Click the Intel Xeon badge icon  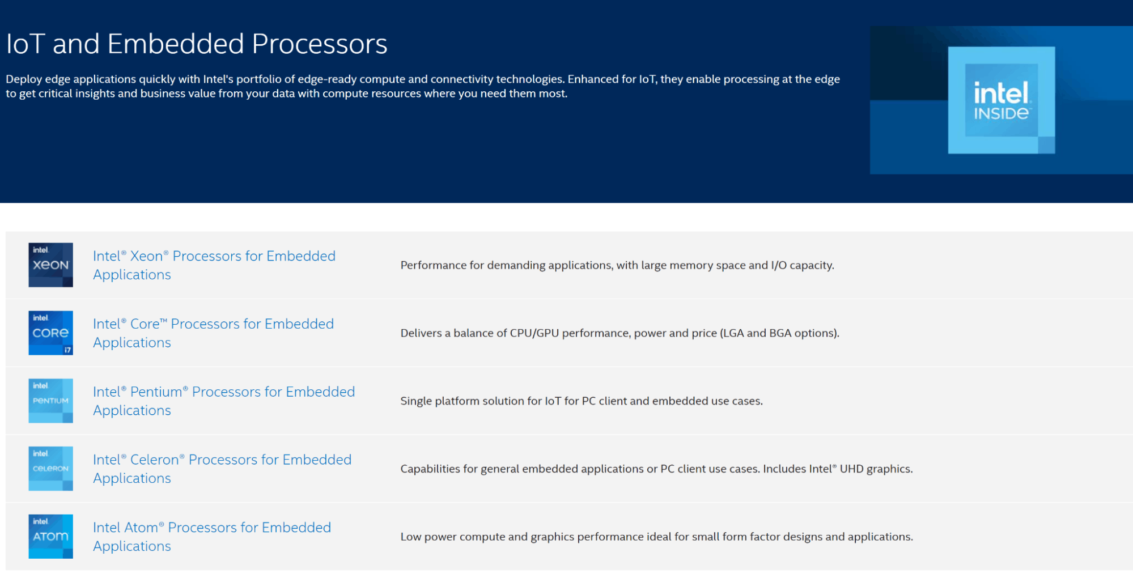point(50,265)
